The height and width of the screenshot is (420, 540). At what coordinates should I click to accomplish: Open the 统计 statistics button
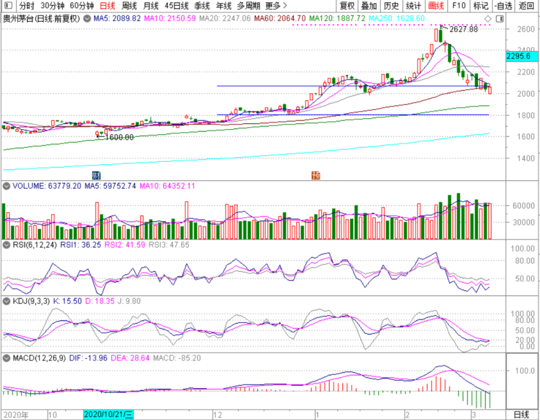[x=413, y=6]
